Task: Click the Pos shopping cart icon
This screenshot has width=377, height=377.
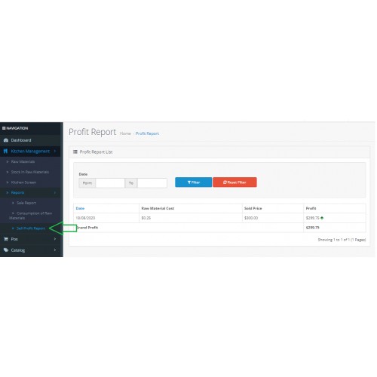Action: point(6,239)
